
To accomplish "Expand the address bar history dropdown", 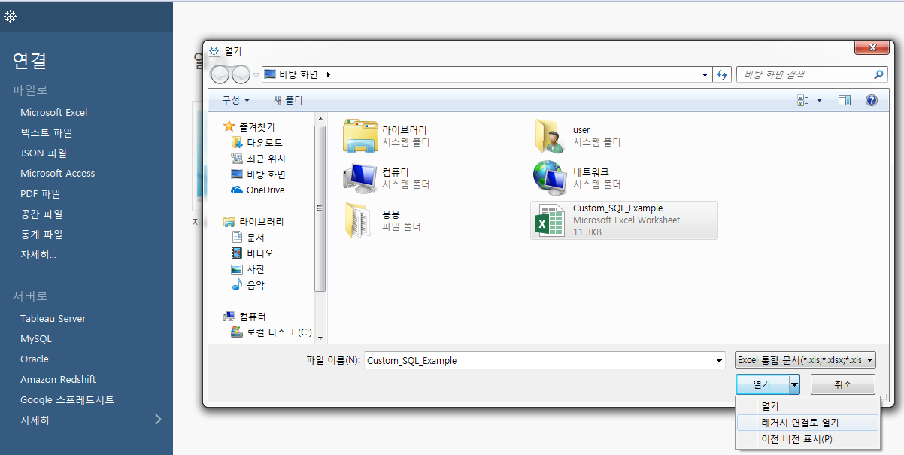I will [x=705, y=74].
